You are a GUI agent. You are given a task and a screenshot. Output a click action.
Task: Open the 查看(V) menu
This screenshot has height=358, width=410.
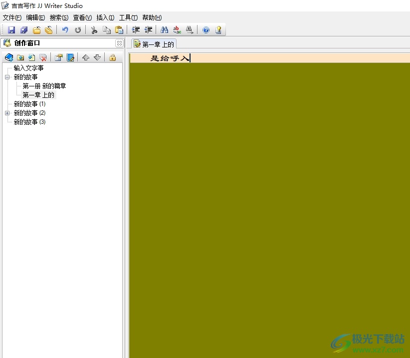pyautogui.click(x=82, y=17)
